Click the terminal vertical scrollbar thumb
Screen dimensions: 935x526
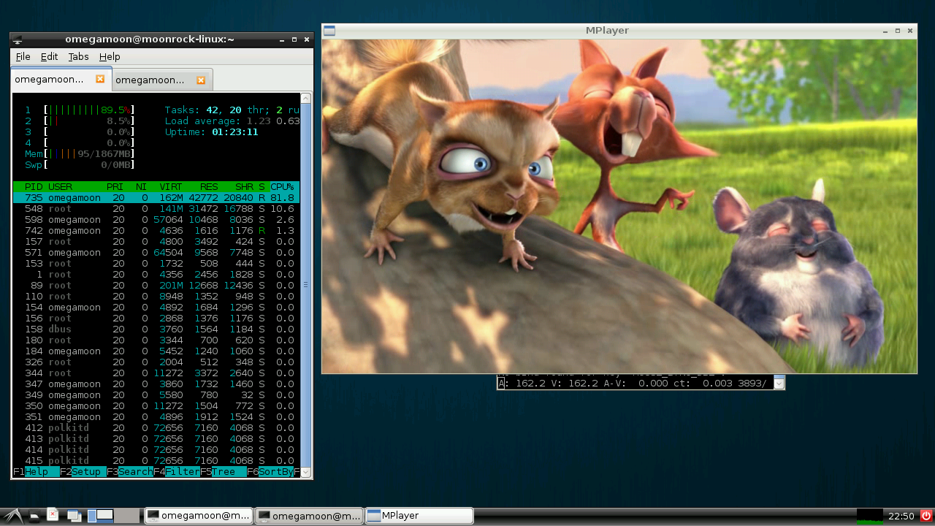[306, 285]
